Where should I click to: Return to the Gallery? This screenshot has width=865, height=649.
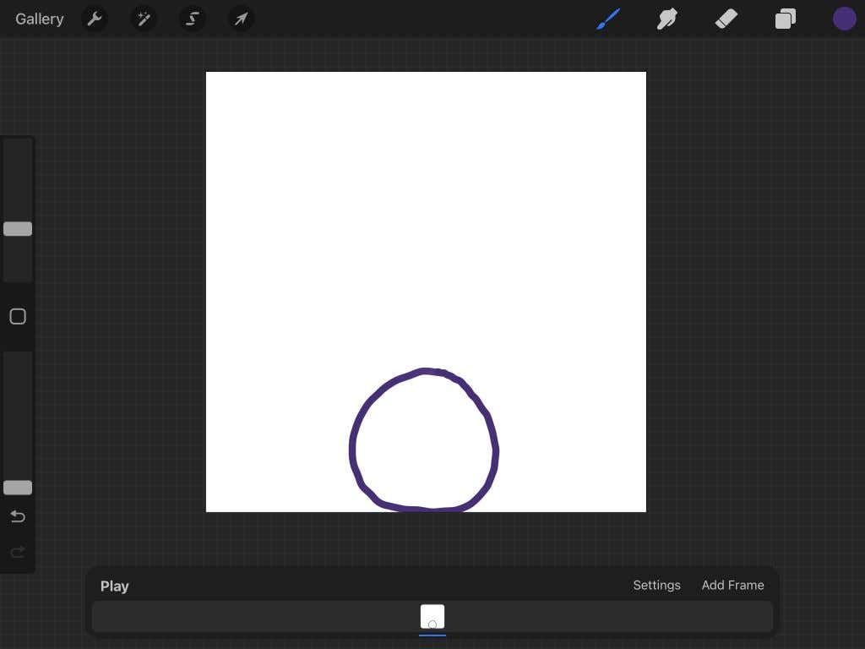(39, 19)
